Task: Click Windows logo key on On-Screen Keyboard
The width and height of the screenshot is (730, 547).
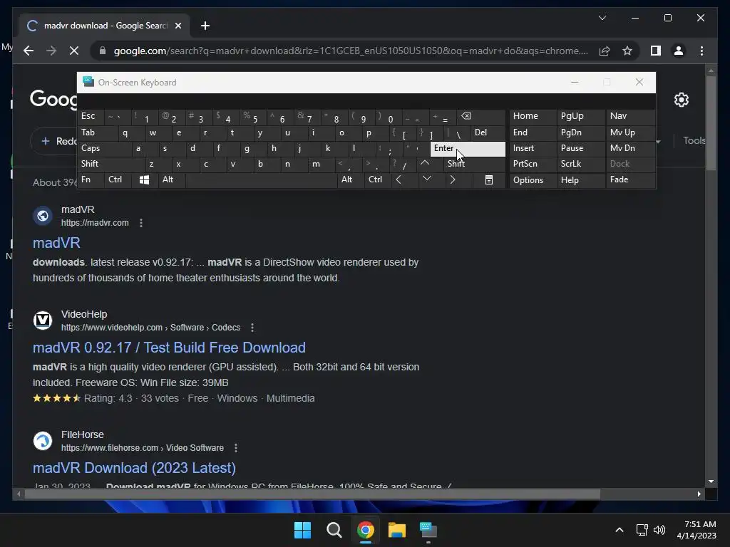Action: [x=144, y=180]
